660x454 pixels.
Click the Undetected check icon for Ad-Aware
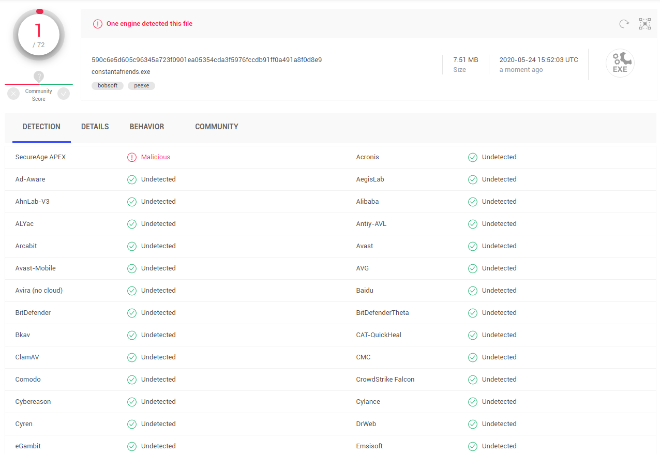point(132,179)
